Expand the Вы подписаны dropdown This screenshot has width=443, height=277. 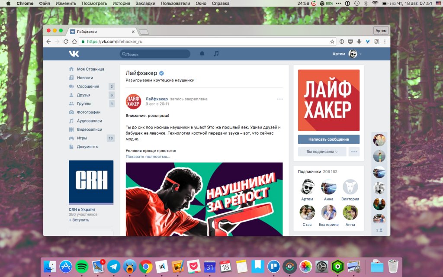[322, 152]
